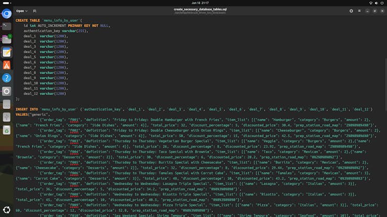Click the CREATE TABLE keyword
This screenshot has height=217, width=387.
pos(28,20)
